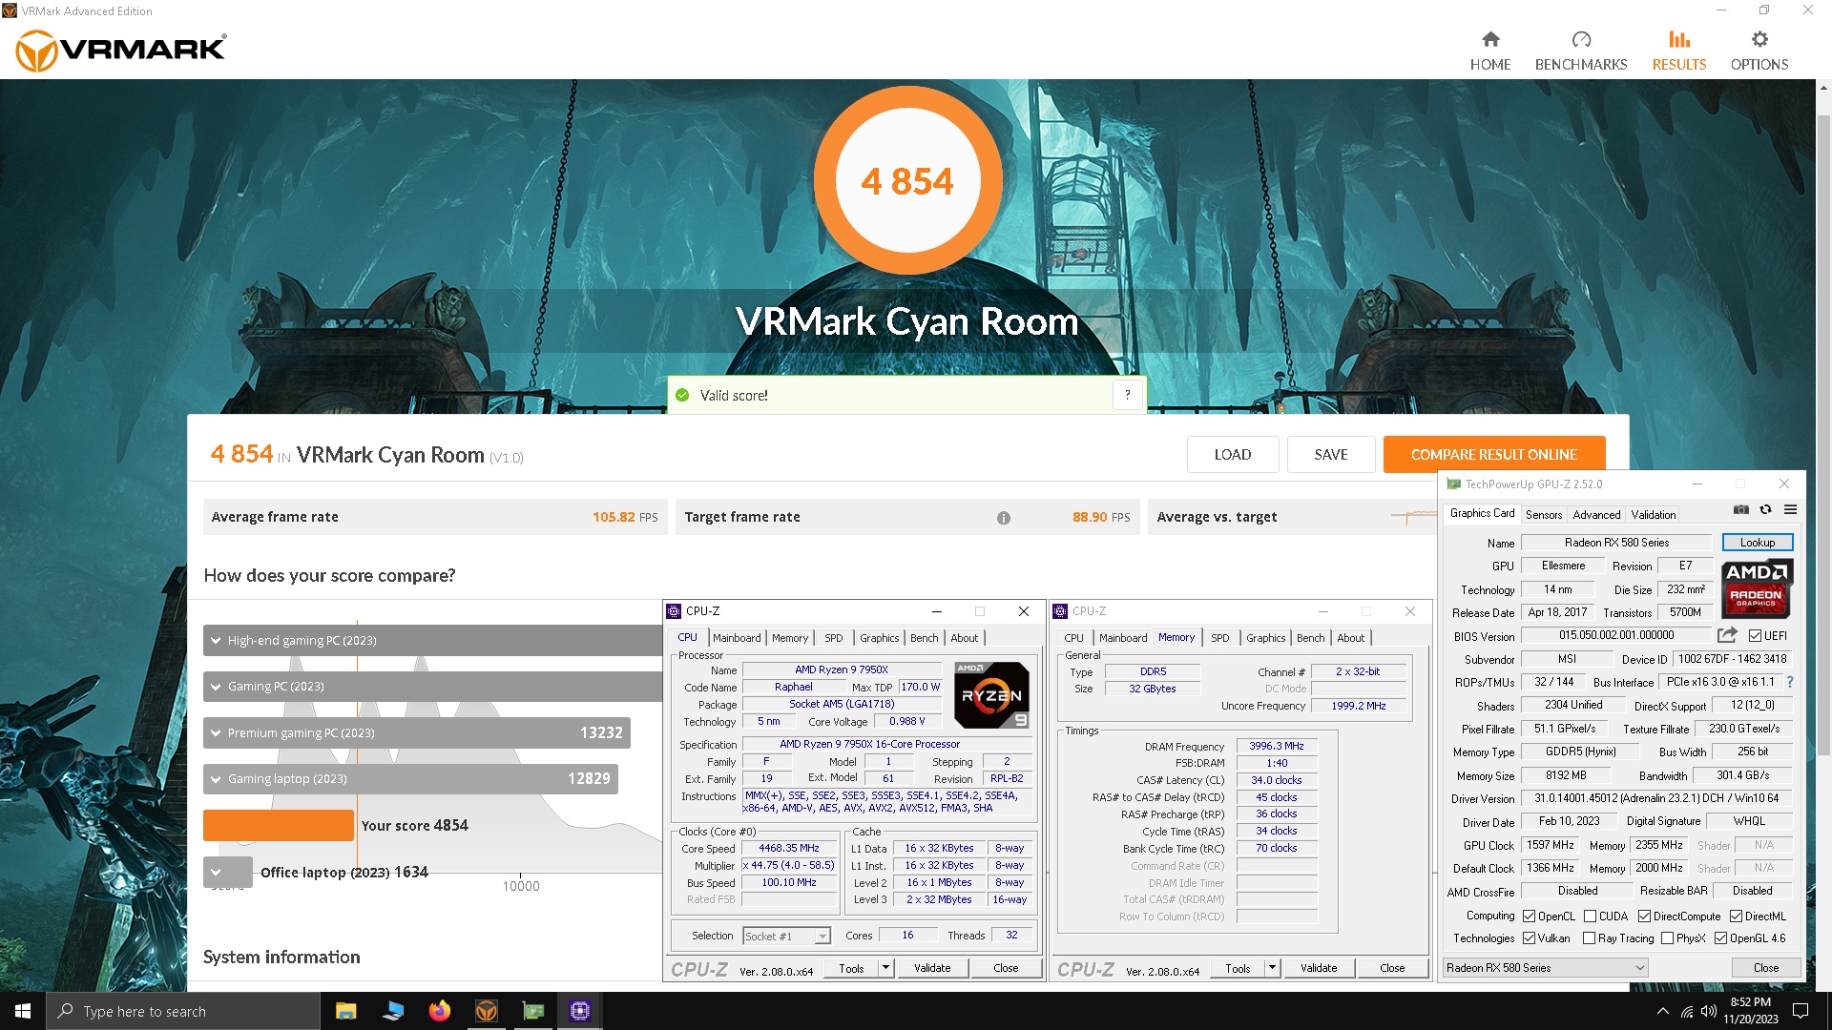This screenshot has width=1832, height=1030.
Task: Take a GPU-Z screenshot with camera icon
Action: click(1741, 510)
